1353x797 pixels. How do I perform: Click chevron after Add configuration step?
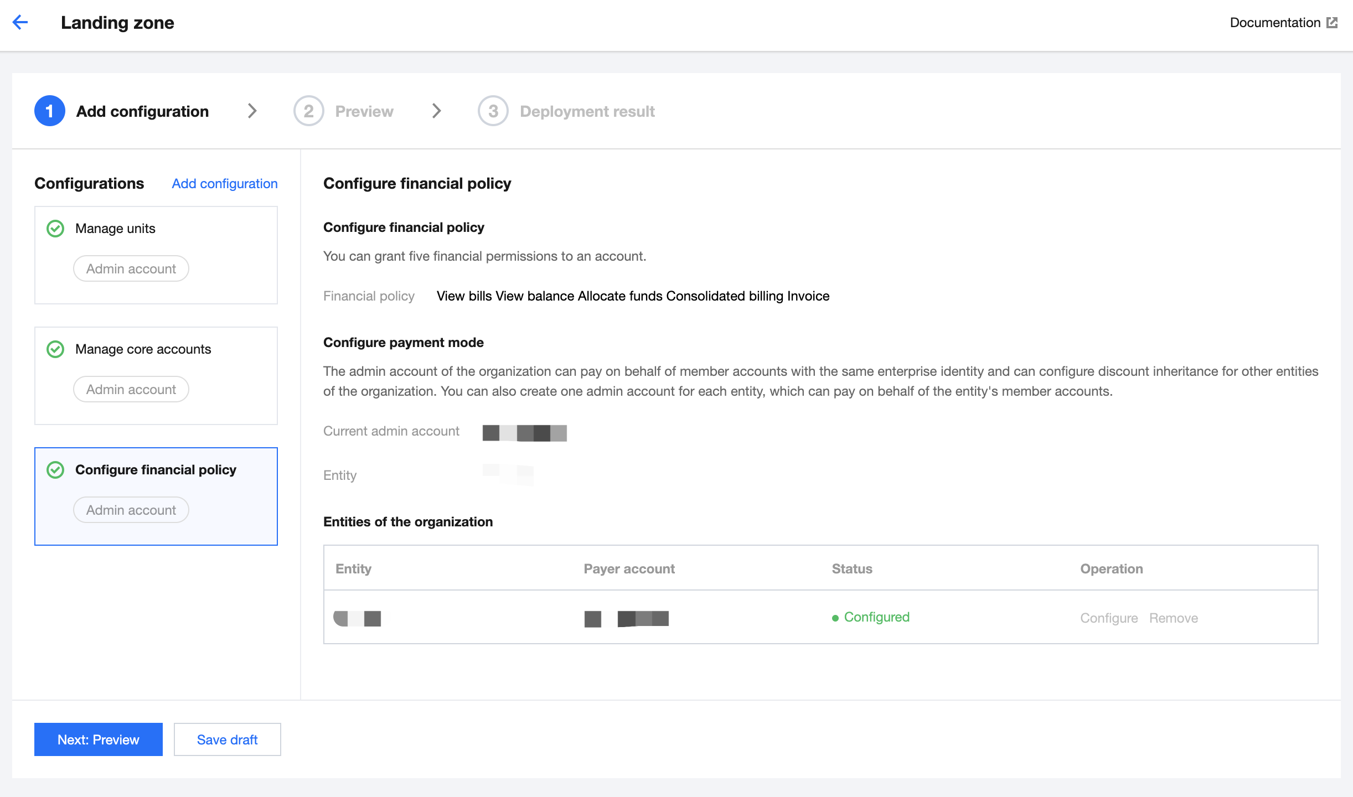(252, 111)
